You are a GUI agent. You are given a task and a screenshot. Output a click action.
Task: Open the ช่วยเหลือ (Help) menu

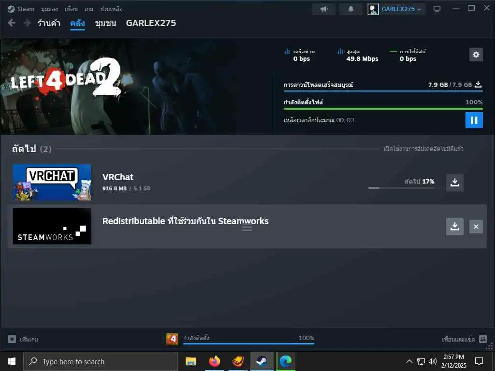111,9
